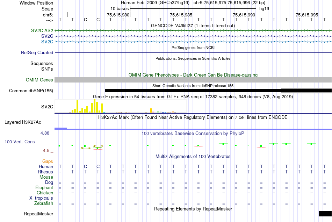Click the SV2C label beside GTEx bar chart
This screenshot has height=222, width=332.
(47, 107)
